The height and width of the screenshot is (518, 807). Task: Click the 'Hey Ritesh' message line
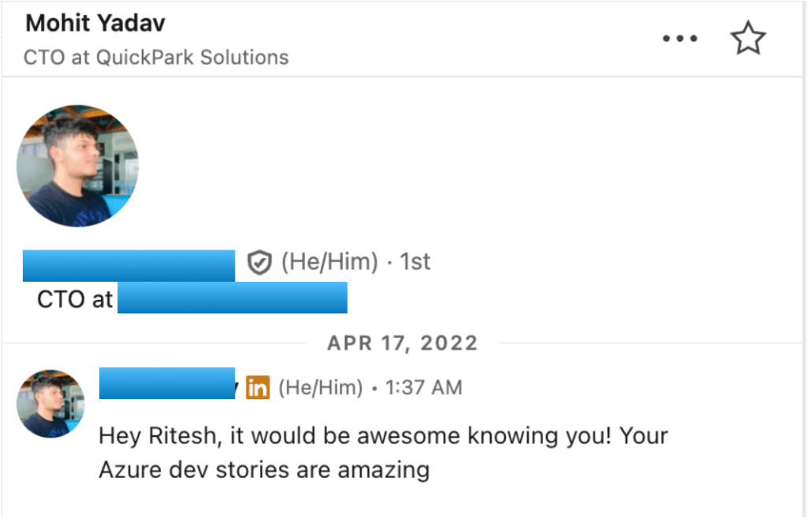383,435
